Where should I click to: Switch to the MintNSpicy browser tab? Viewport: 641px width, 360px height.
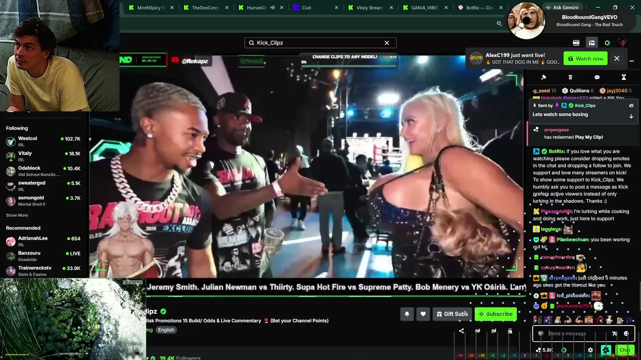coord(150,7)
